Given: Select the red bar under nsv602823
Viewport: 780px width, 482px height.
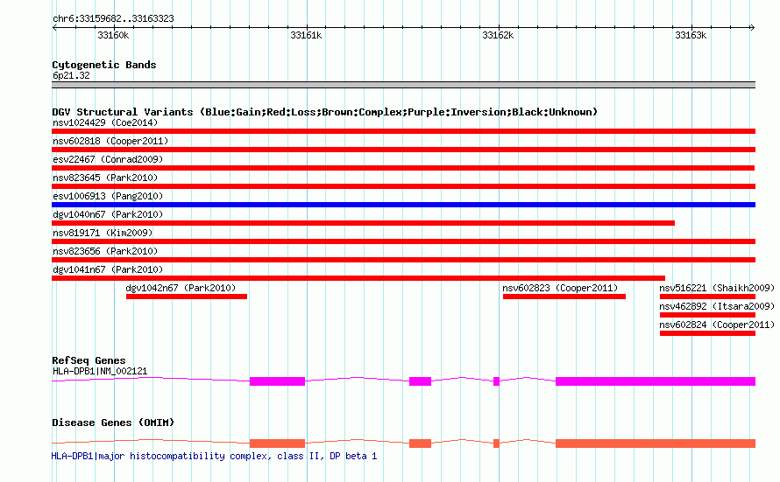Looking at the screenshot, I should [564, 297].
